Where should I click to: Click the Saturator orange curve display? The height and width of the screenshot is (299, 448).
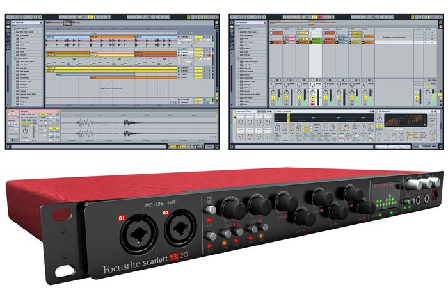[x=406, y=120]
